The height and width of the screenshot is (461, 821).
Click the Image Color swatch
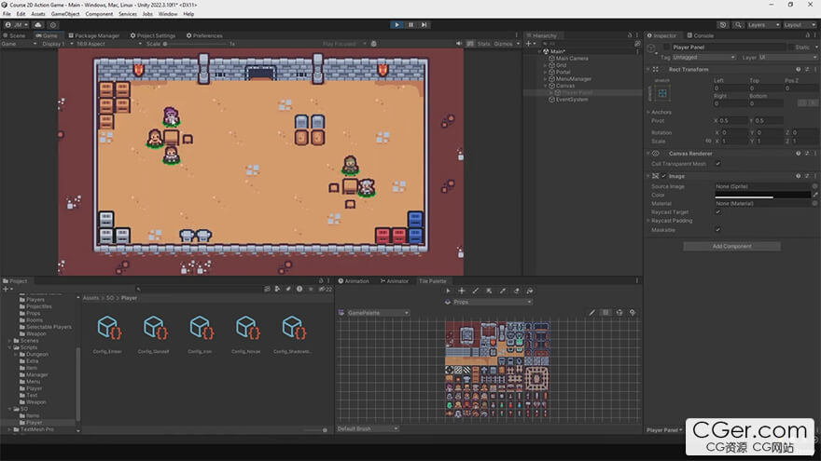tap(762, 195)
